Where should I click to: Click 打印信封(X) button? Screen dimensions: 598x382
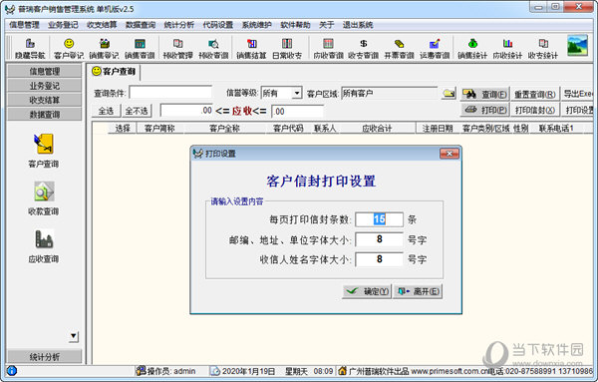534,110
